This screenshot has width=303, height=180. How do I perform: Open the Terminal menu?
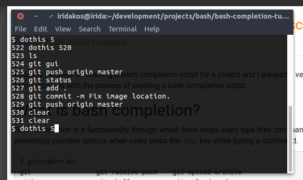[x=122, y=29]
